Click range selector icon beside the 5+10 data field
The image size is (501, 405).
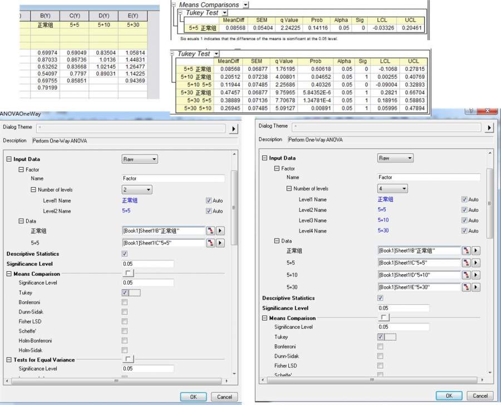467,275
